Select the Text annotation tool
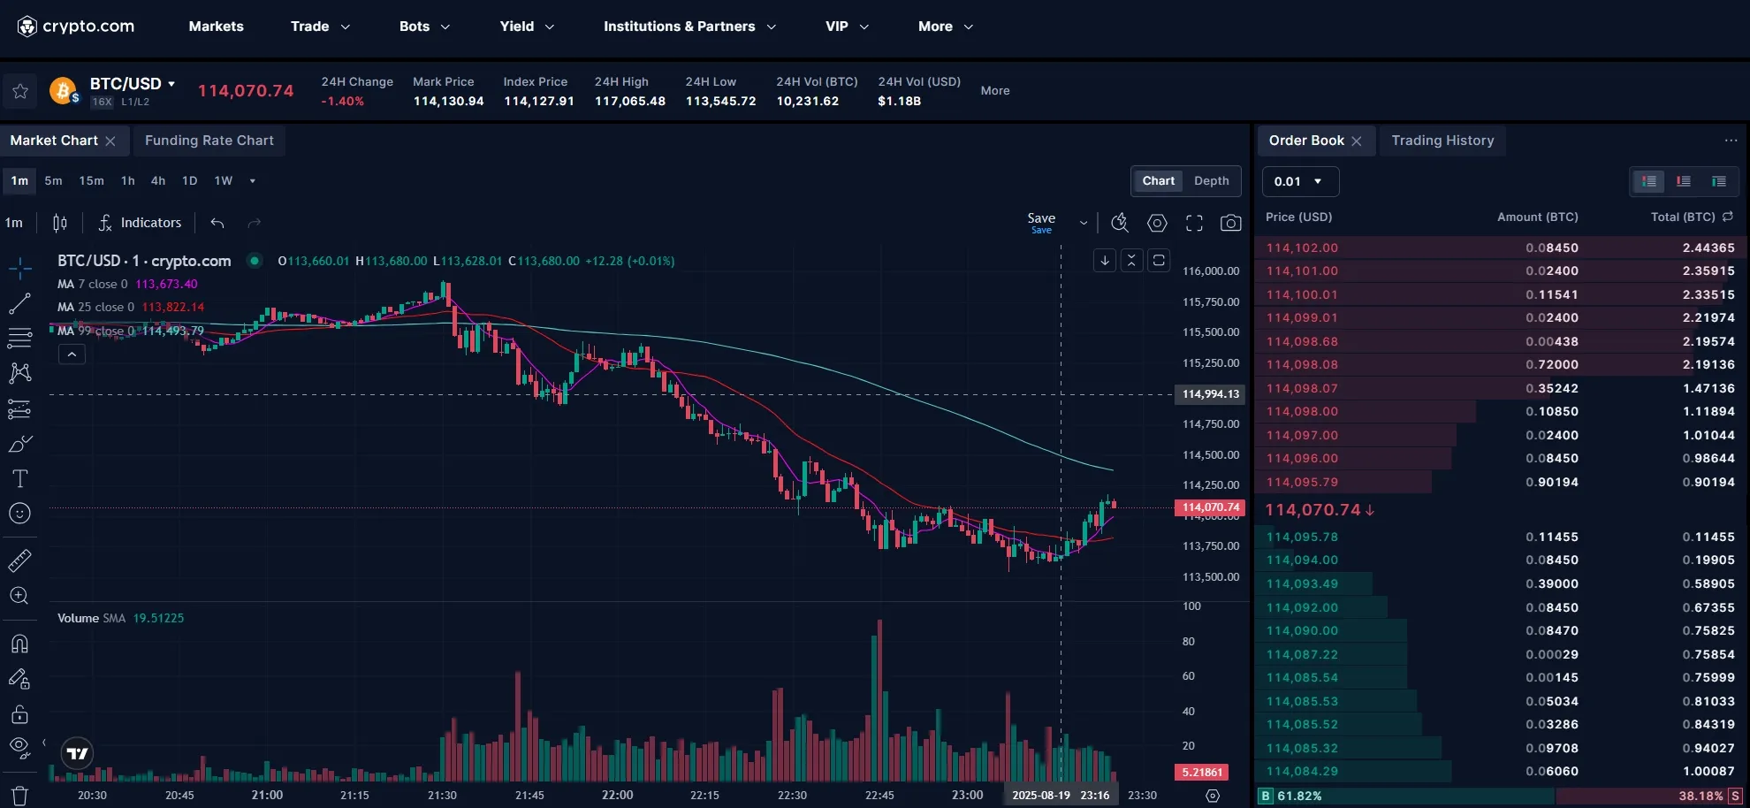The width and height of the screenshot is (1750, 808). 19,479
